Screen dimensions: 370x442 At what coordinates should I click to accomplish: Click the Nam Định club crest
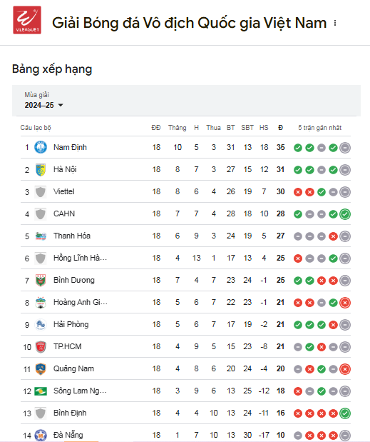tap(41, 147)
